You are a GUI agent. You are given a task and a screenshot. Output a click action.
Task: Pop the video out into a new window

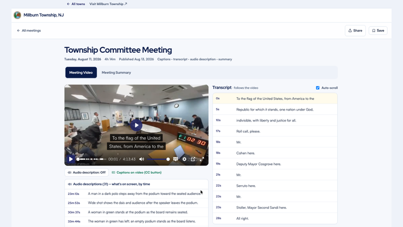tap(193, 159)
